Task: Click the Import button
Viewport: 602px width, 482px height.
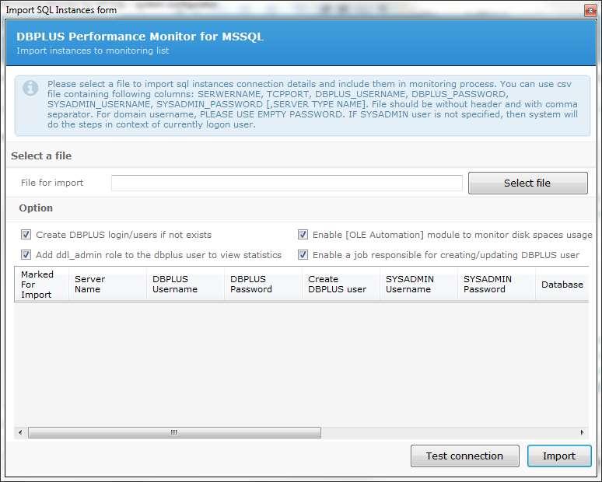Action: [559, 456]
